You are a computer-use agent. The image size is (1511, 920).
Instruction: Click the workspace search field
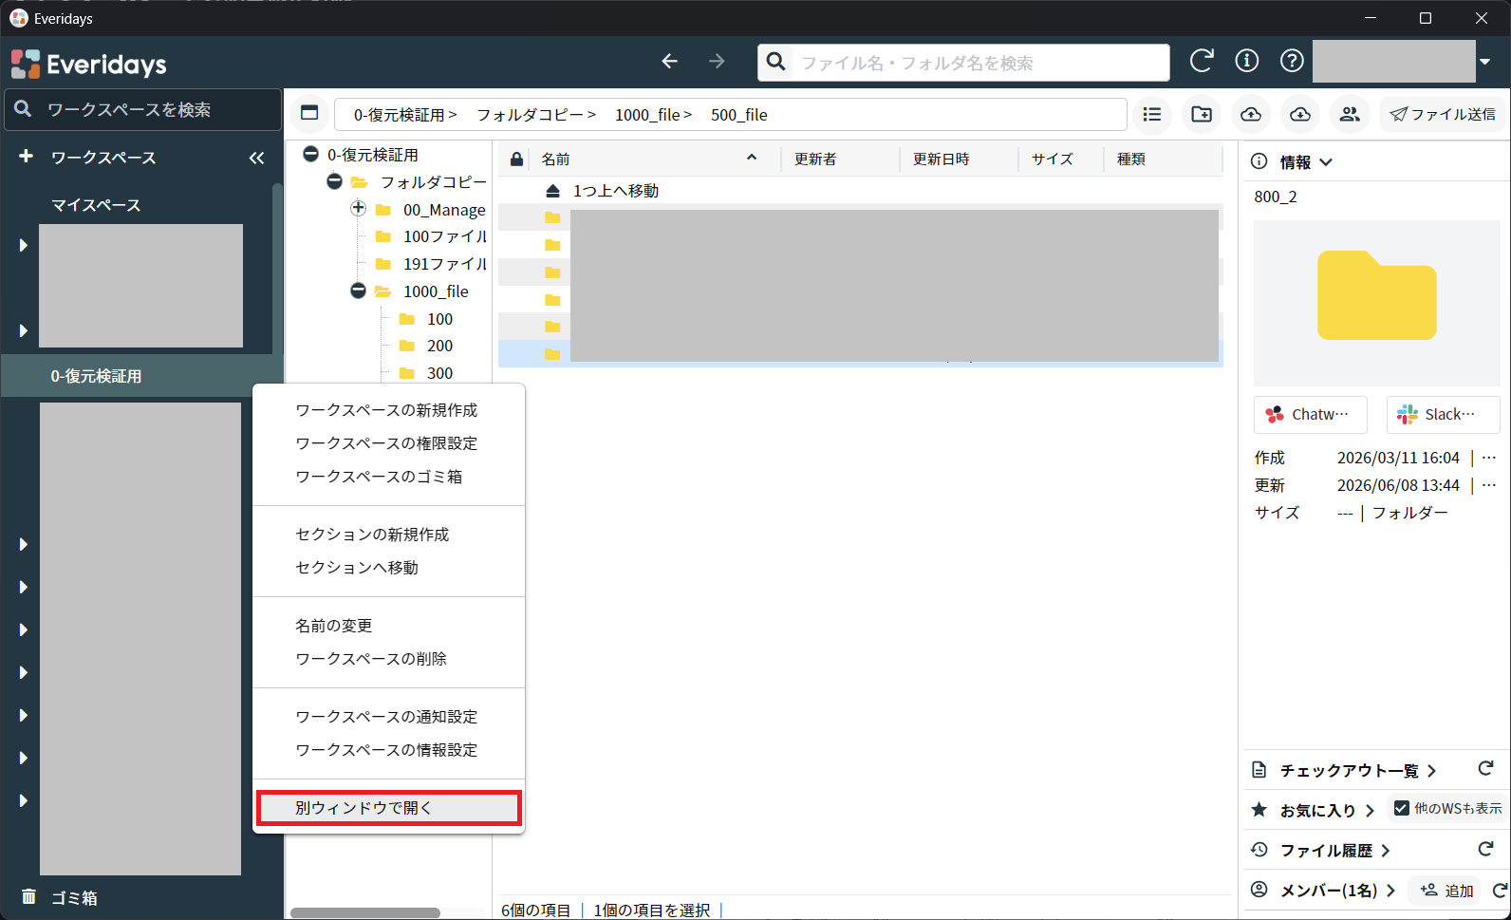(143, 110)
